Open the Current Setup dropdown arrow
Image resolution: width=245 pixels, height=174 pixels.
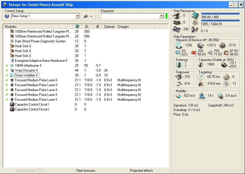pyautogui.click(x=77, y=16)
